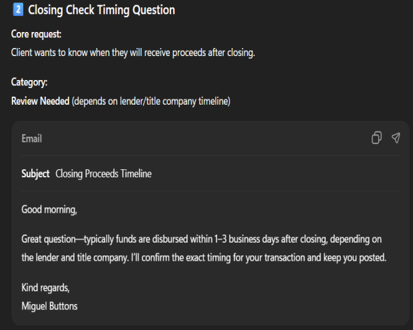413x330 pixels.
Task: Click the Core request label
Action: (37, 34)
